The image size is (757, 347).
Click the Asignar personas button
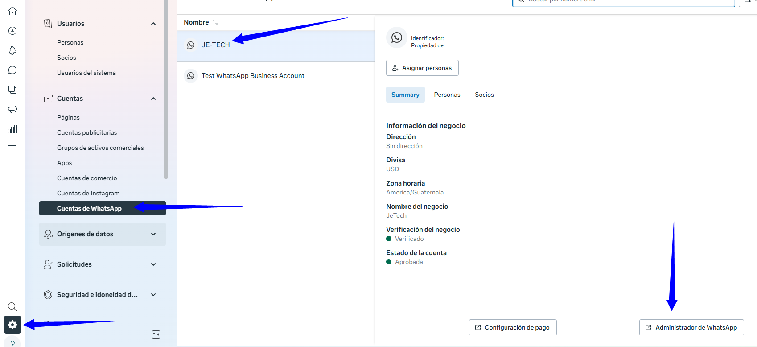point(422,68)
